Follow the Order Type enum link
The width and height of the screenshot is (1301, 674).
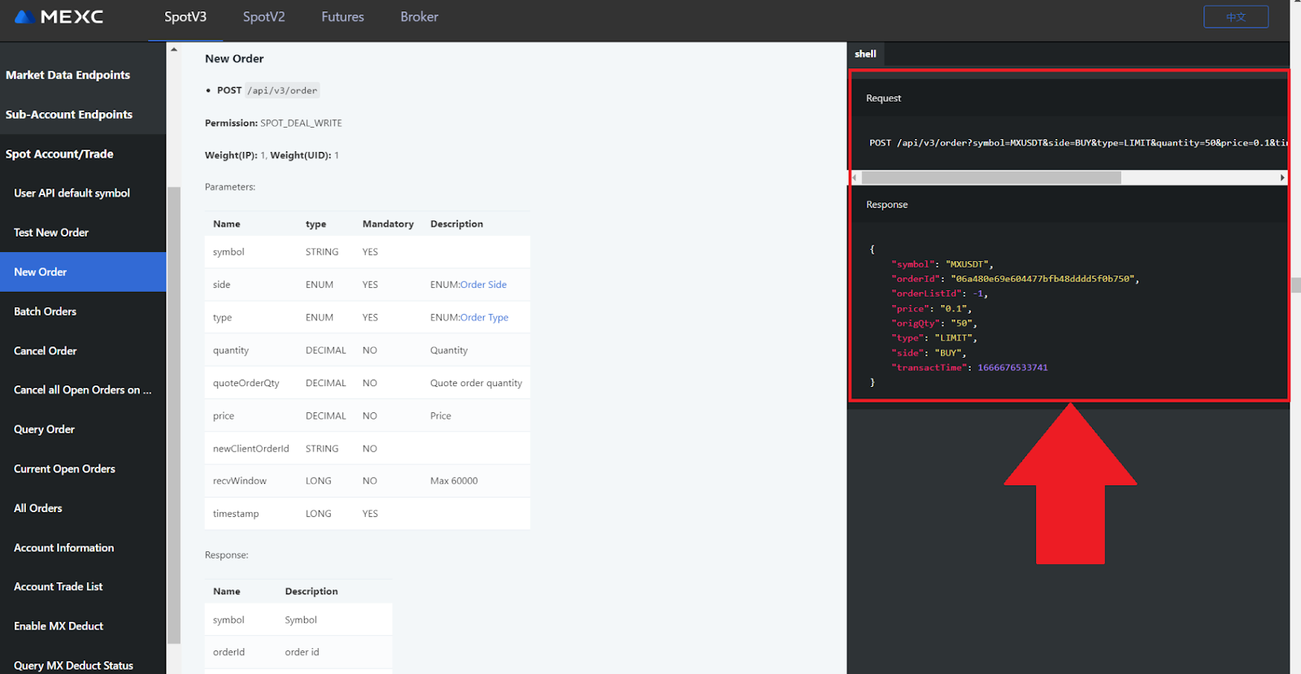[484, 317]
